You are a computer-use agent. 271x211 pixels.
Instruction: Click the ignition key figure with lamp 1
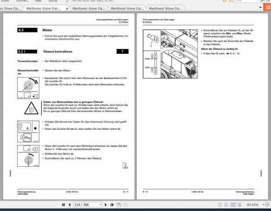[x=28, y=88]
